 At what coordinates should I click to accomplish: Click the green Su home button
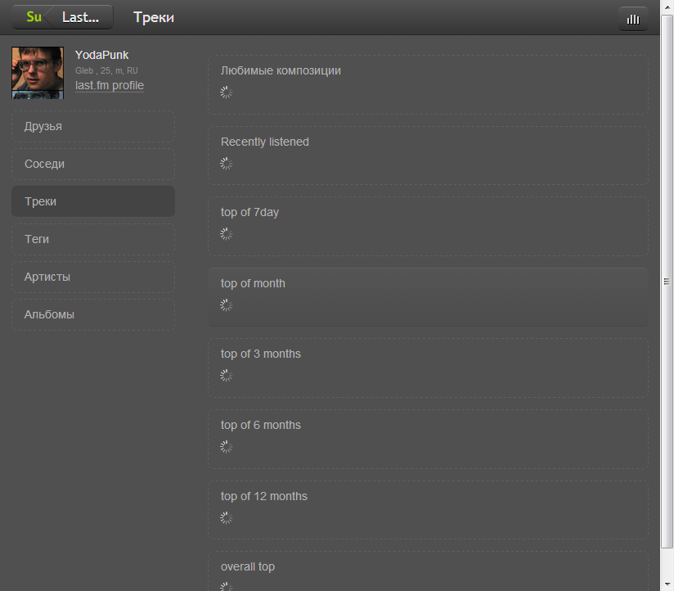tap(32, 17)
